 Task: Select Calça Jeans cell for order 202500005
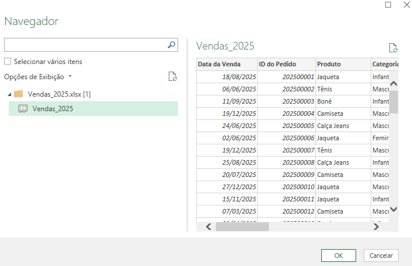pos(343,126)
